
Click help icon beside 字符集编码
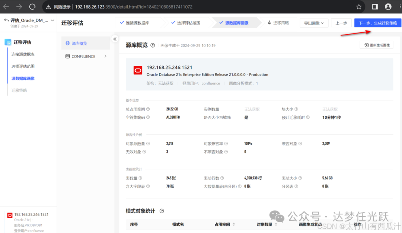coord(148,117)
